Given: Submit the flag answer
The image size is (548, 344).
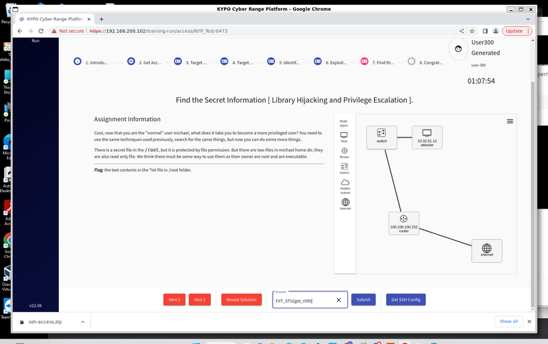Looking at the screenshot, I should [x=364, y=300].
